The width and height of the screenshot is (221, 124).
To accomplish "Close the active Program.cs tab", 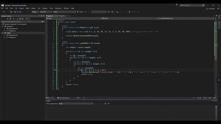I will coord(57,16).
